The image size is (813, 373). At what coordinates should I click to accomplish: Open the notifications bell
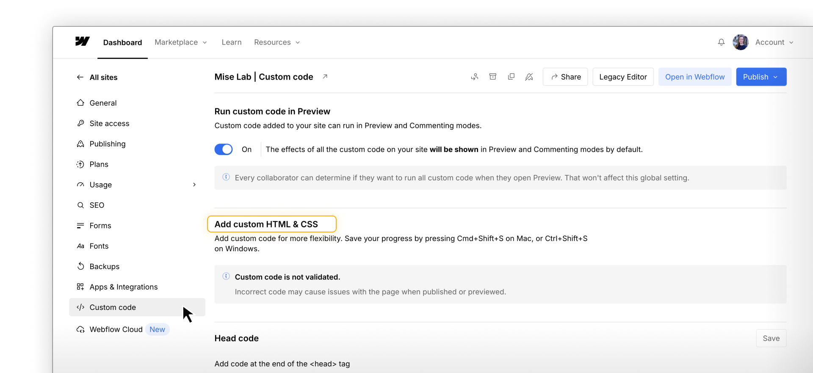click(x=721, y=42)
